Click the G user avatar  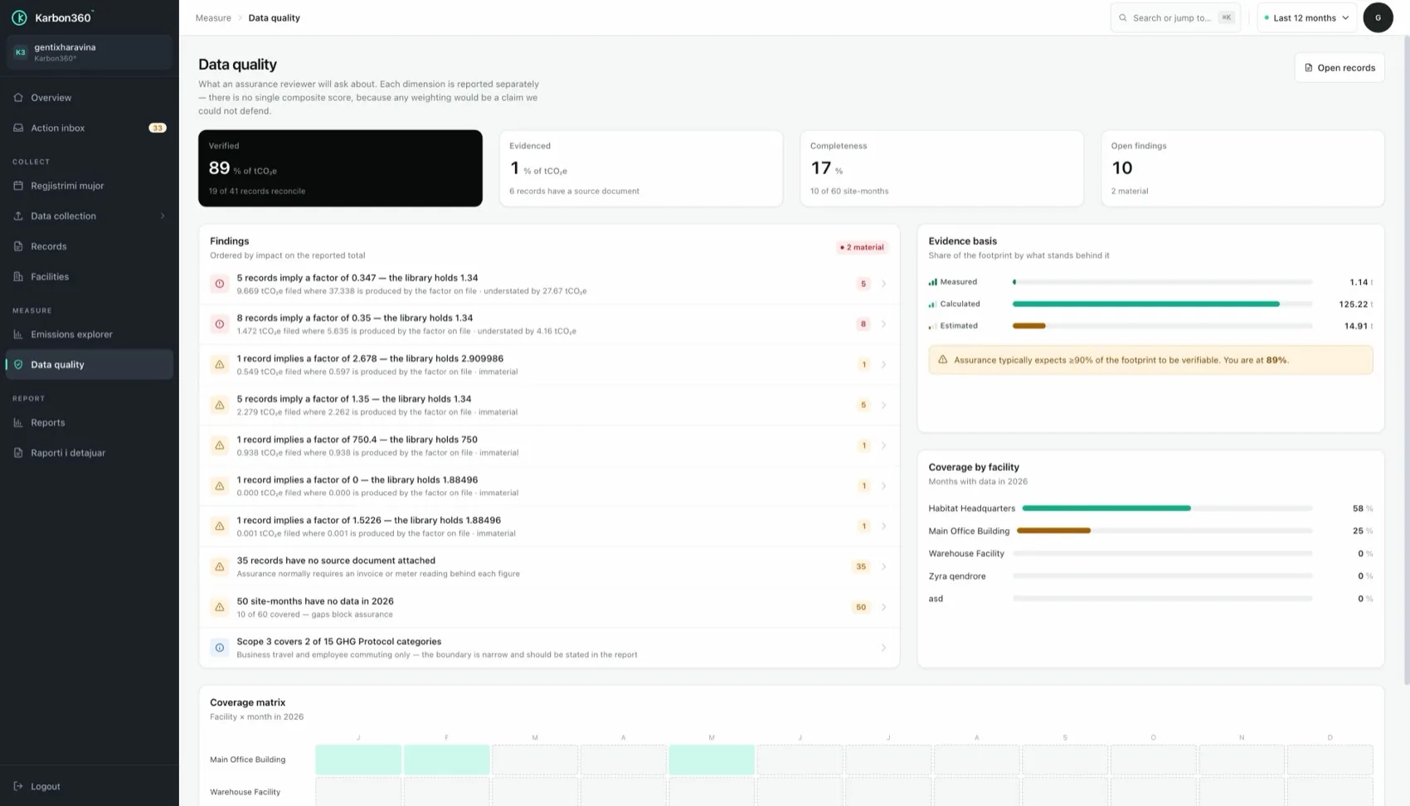point(1378,17)
